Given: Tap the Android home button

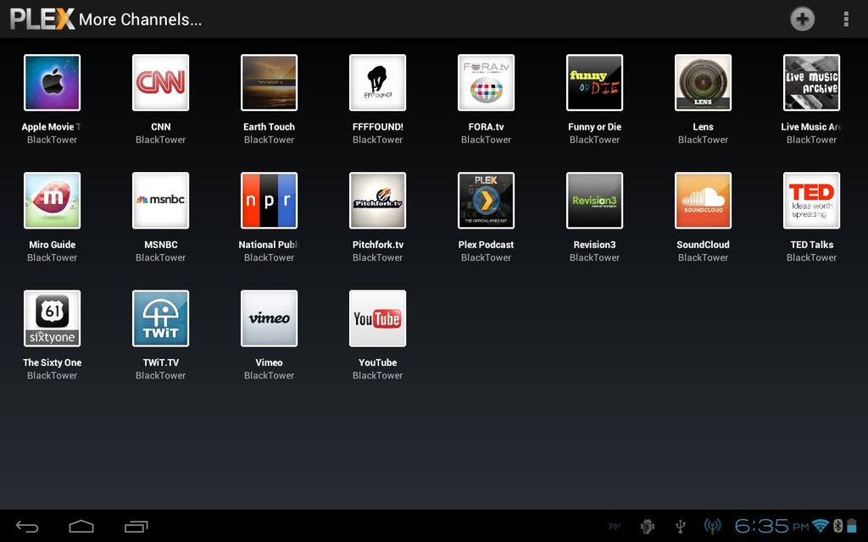Looking at the screenshot, I should (81, 526).
